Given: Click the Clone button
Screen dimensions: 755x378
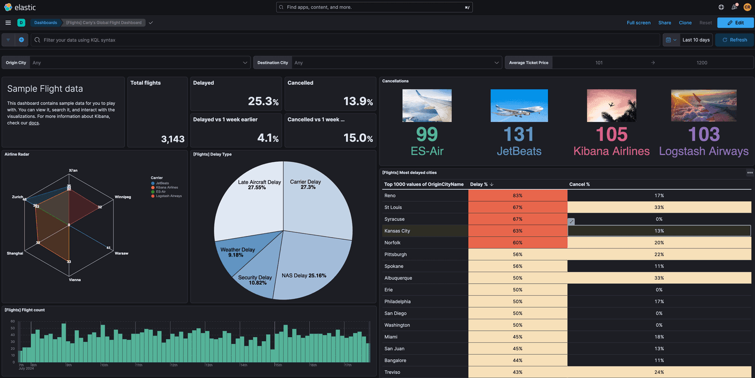Looking at the screenshot, I should 685,23.
